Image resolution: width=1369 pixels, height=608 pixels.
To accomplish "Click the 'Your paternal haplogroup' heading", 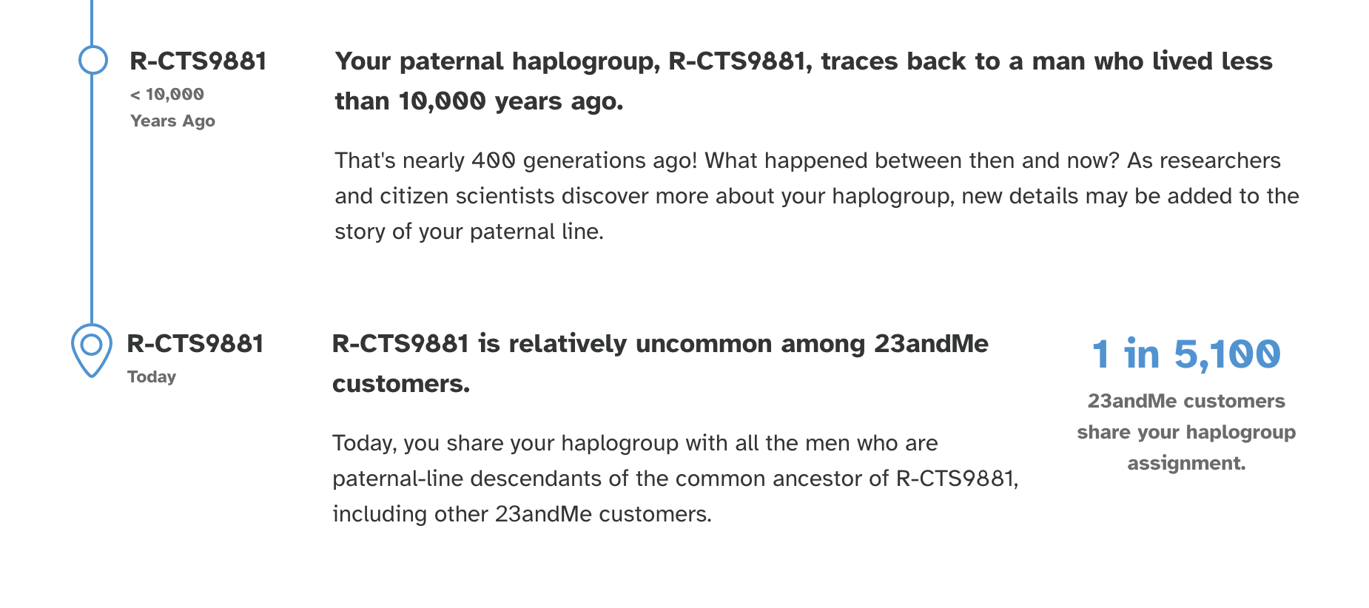I will [803, 61].
